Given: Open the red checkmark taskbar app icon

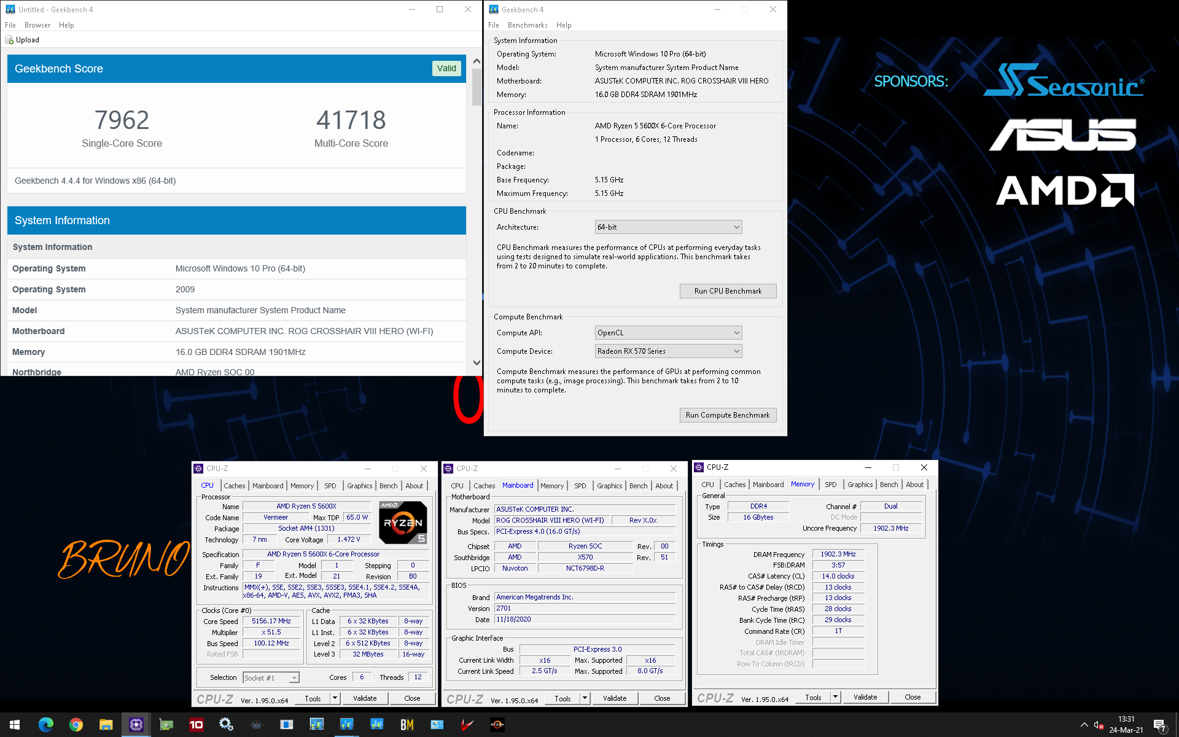Looking at the screenshot, I should [467, 725].
